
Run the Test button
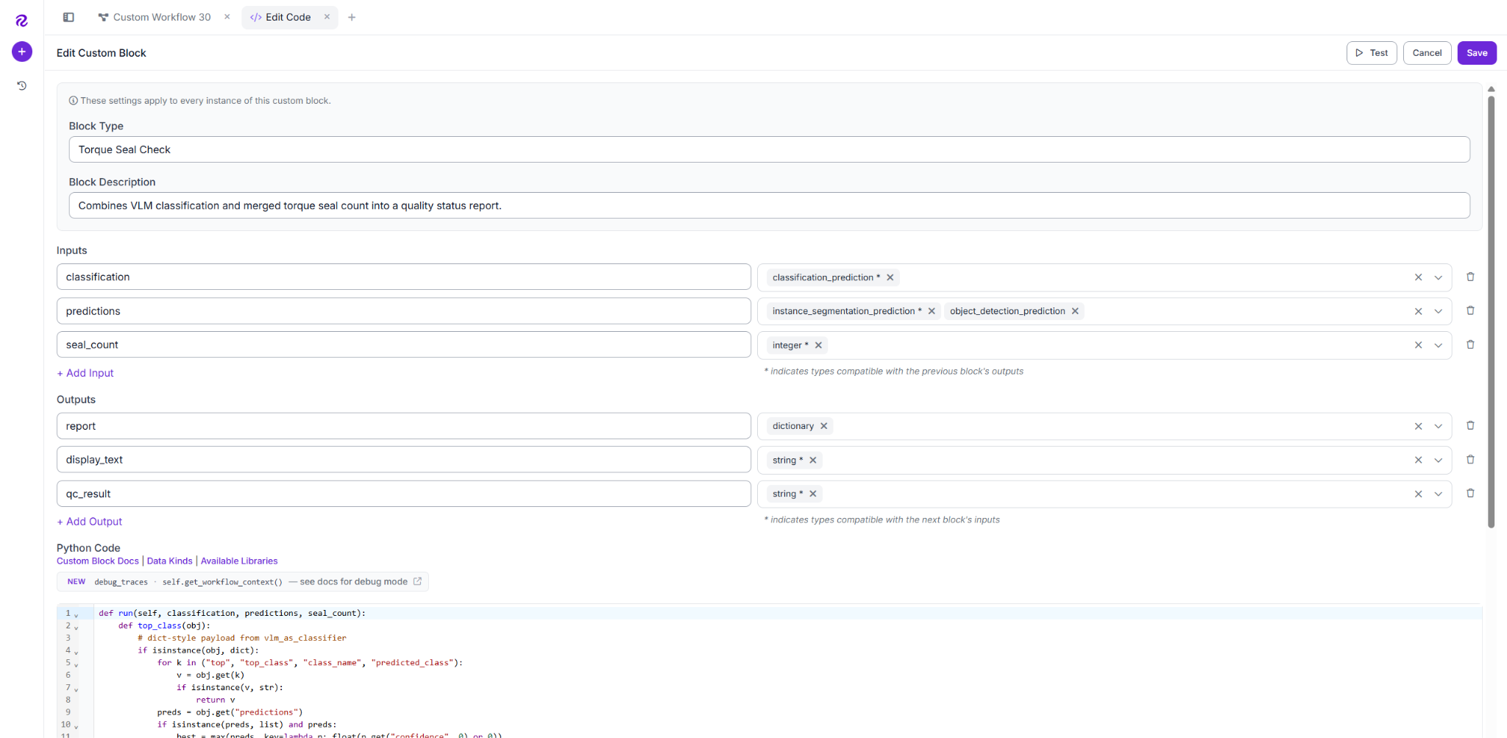point(1372,53)
